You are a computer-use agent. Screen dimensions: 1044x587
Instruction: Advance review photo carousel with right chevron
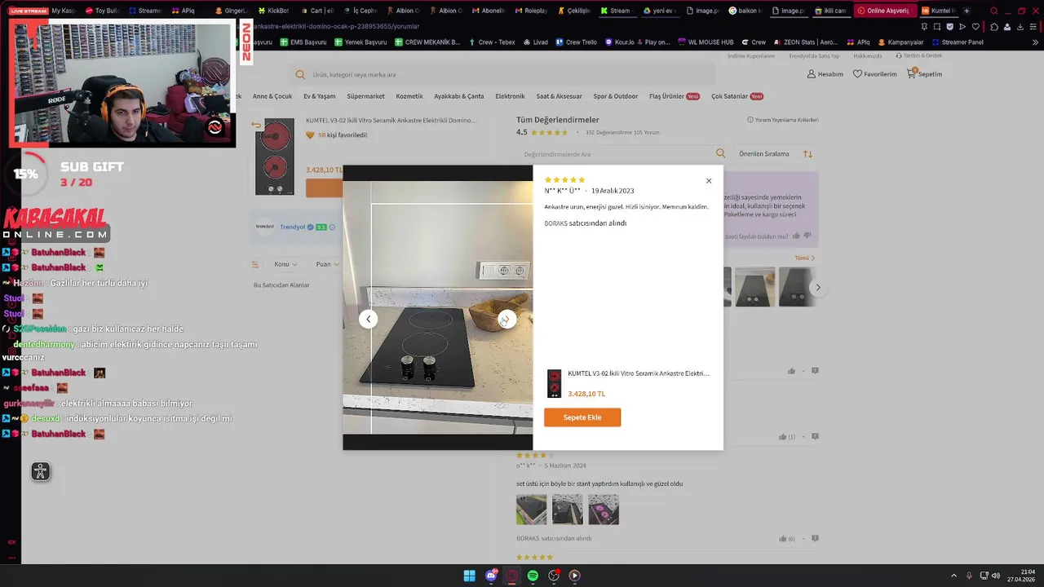click(818, 287)
